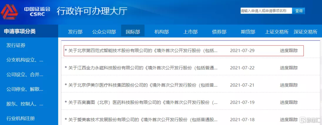Select 发行证券 in the sidebar
The image size is (322, 125).
pyautogui.click(x=16, y=45)
